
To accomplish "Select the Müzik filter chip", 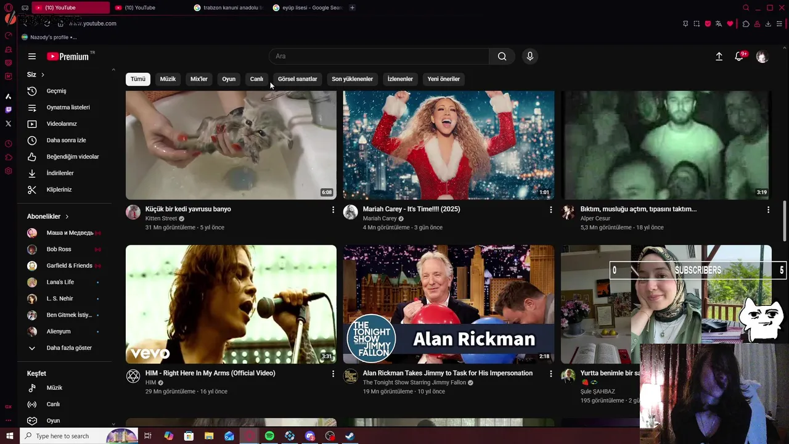I will (168, 79).
